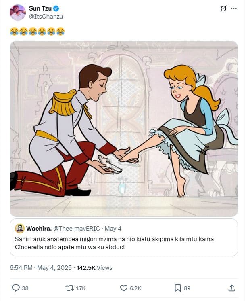This screenshot has width=248, height=301.
Task: Click the blue verified badge
Action: (x=57, y=8)
